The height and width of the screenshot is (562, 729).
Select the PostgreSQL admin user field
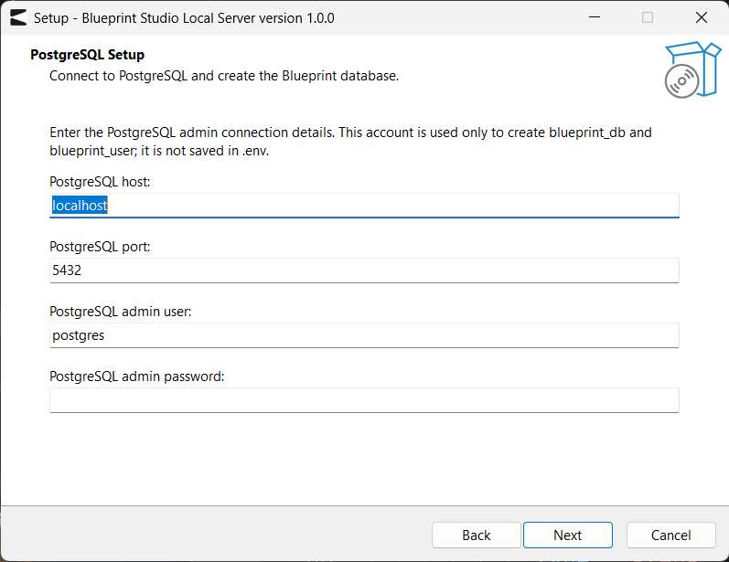(x=364, y=335)
